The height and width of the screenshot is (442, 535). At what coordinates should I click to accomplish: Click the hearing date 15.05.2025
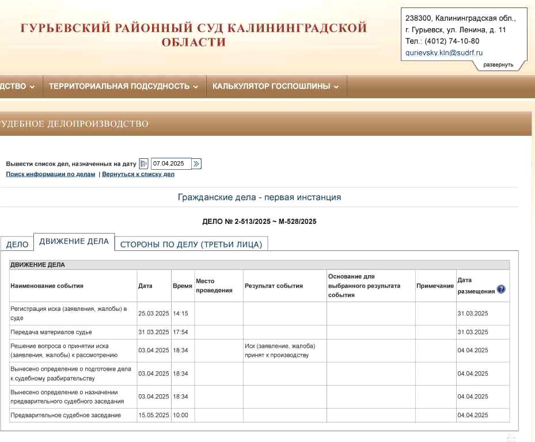pos(154,416)
